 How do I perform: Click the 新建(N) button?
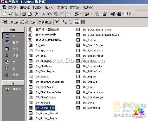(44, 22)
